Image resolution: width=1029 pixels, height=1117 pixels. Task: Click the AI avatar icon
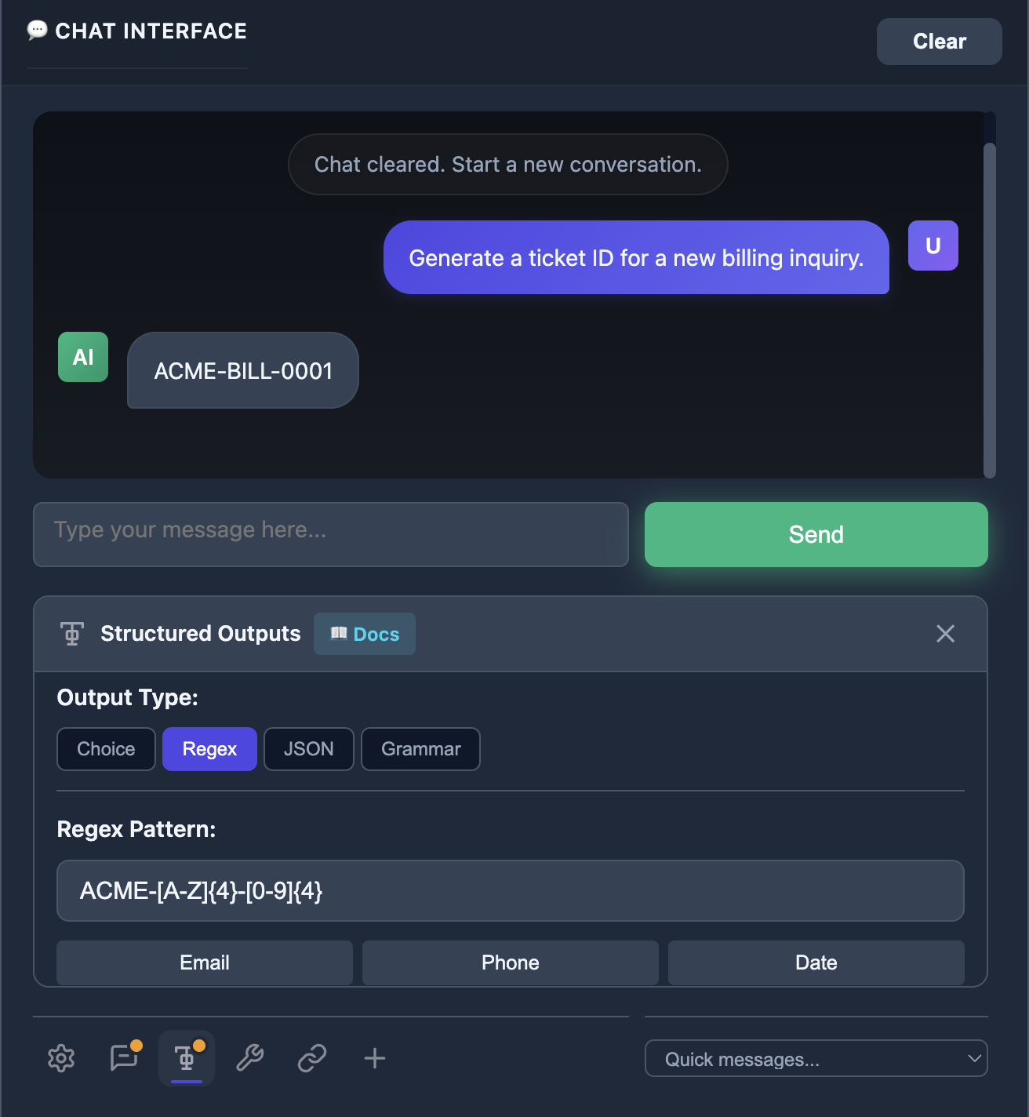pyautogui.click(x=83, y=357)
